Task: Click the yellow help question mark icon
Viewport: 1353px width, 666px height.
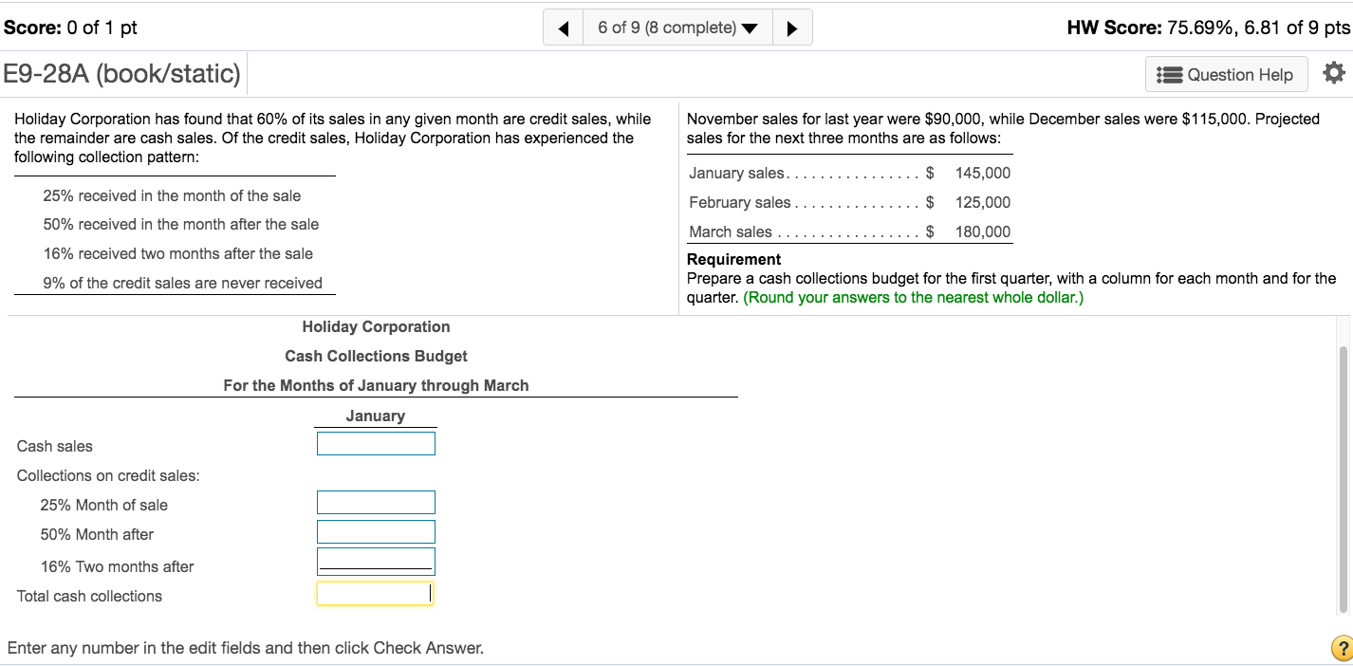Action: coord(1342,649)
